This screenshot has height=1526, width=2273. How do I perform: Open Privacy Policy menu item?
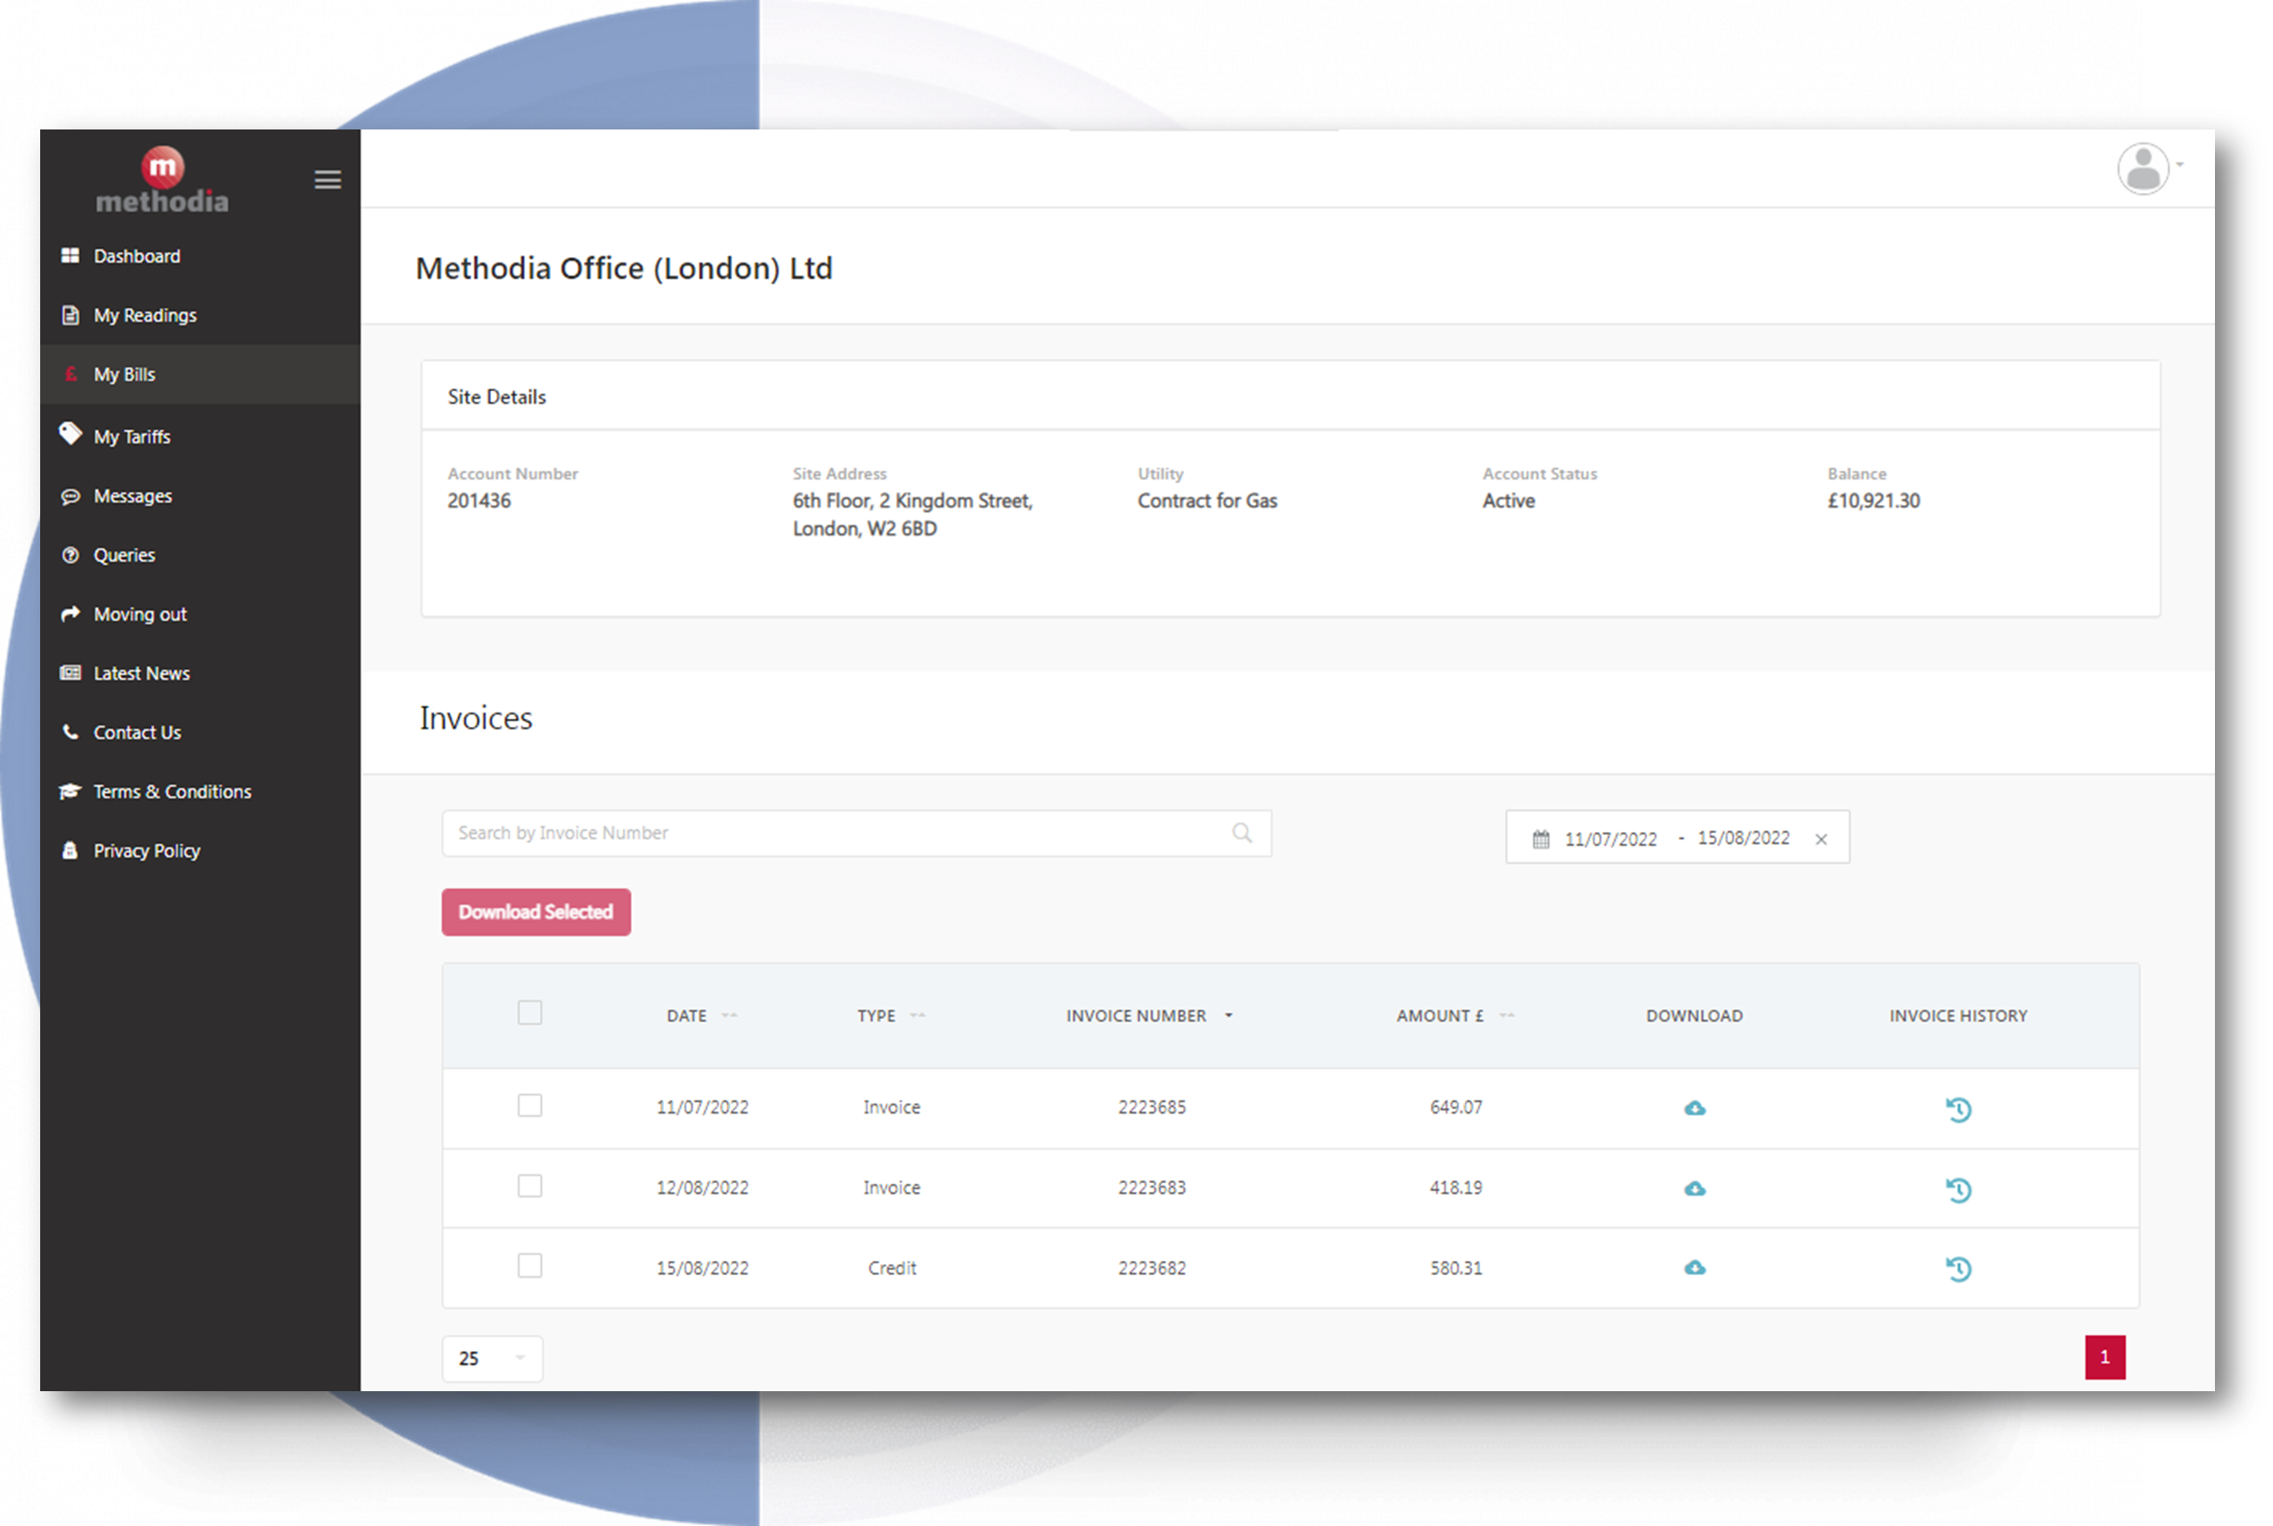[201, 851]
